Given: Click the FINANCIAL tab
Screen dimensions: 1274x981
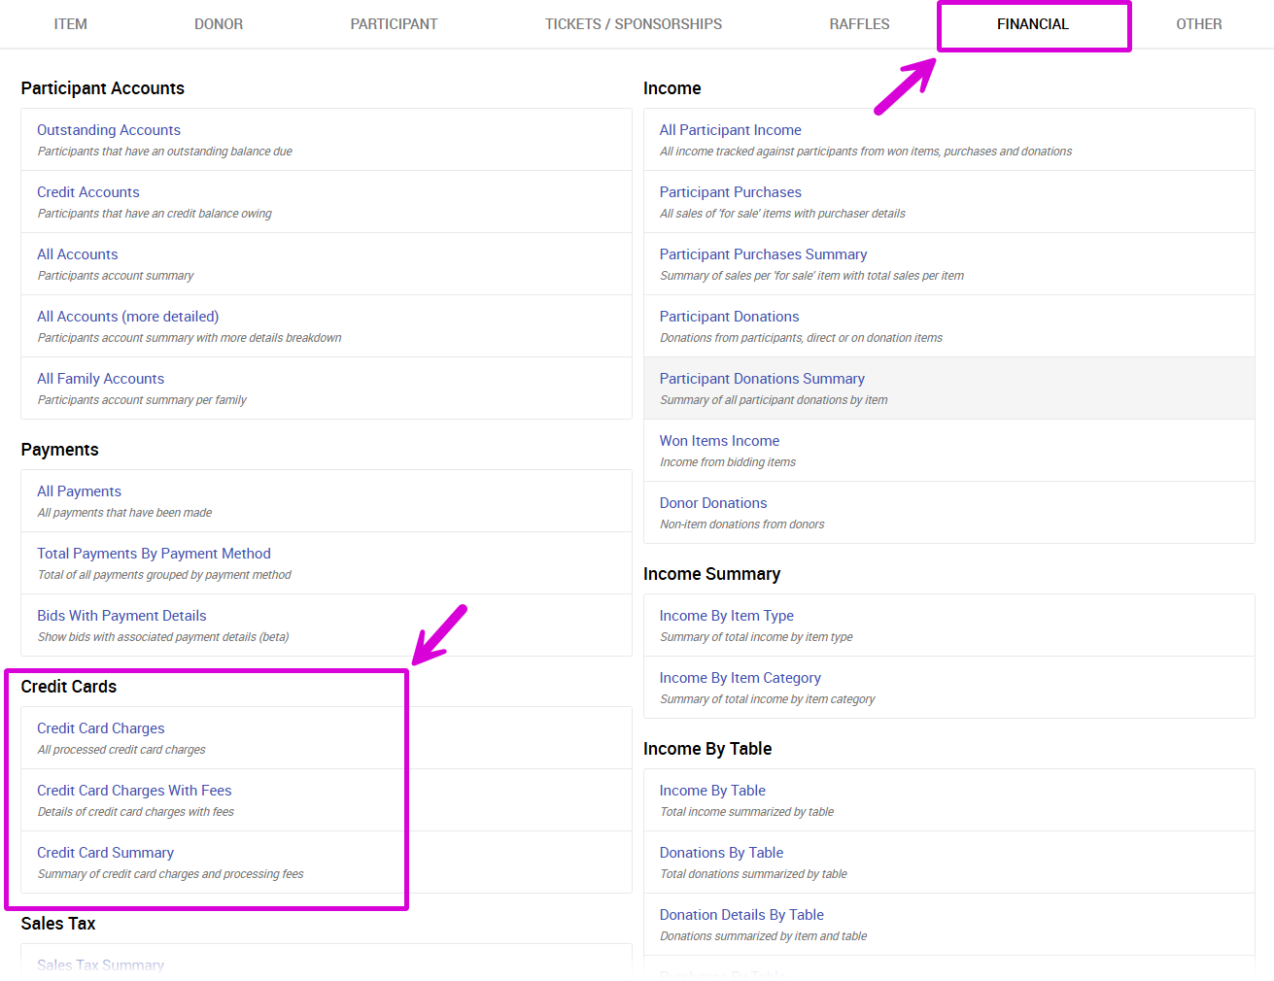Looking at the screenshot, I should [x=1032, y=24].
